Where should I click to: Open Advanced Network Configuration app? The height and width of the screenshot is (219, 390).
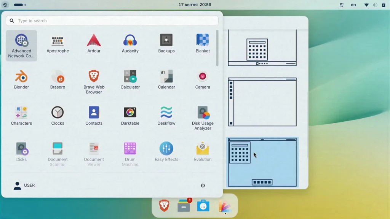click(21, 46)
